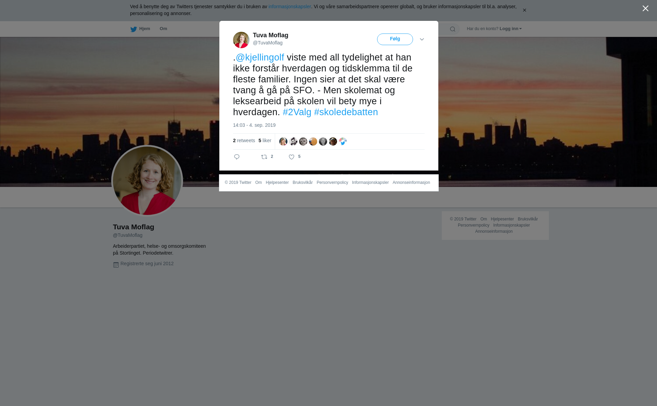Click the Twitter bird Hjem icon
Viewport: 657px width, 406px height.
click(133, 29)
